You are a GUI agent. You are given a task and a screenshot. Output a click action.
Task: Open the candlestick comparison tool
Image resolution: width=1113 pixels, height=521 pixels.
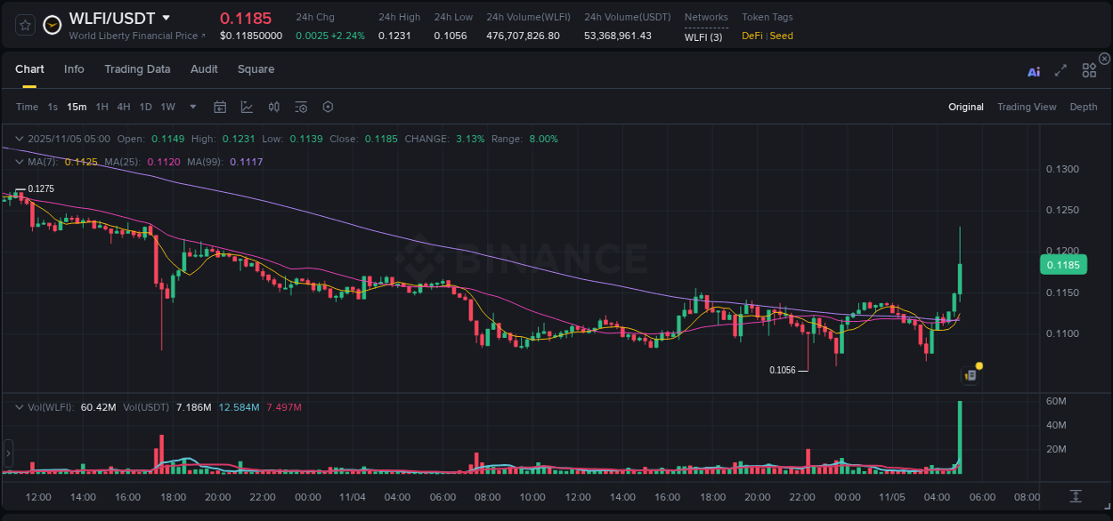pos(273,107)
